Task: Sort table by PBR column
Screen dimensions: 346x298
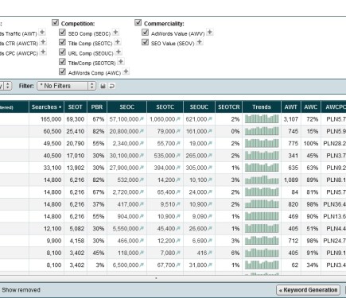Action: point(97,107)
